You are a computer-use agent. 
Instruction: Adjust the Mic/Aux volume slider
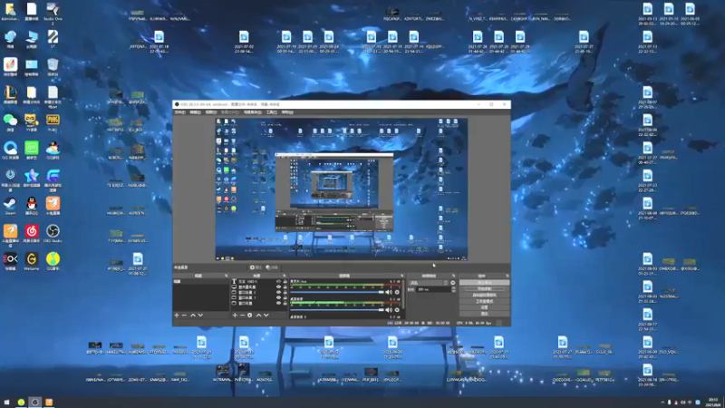[337, 292]
